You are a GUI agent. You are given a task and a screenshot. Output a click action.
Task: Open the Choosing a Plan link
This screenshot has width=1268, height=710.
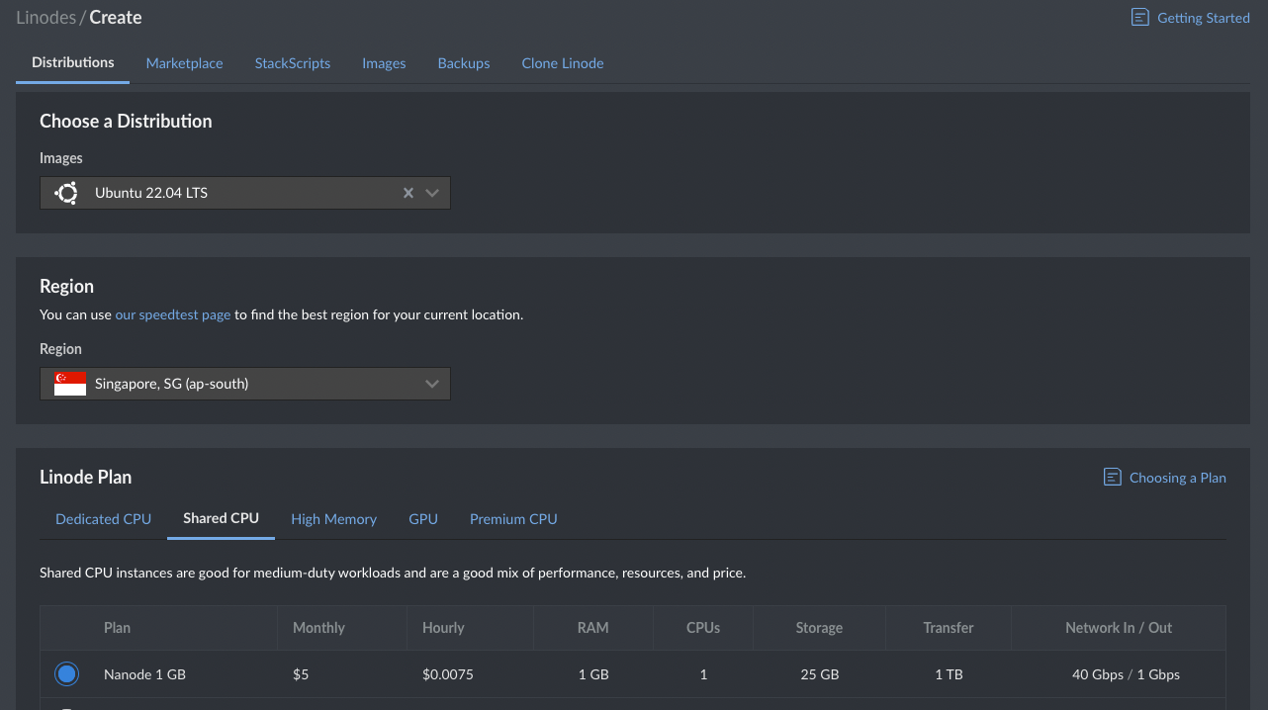[1178, 478]
